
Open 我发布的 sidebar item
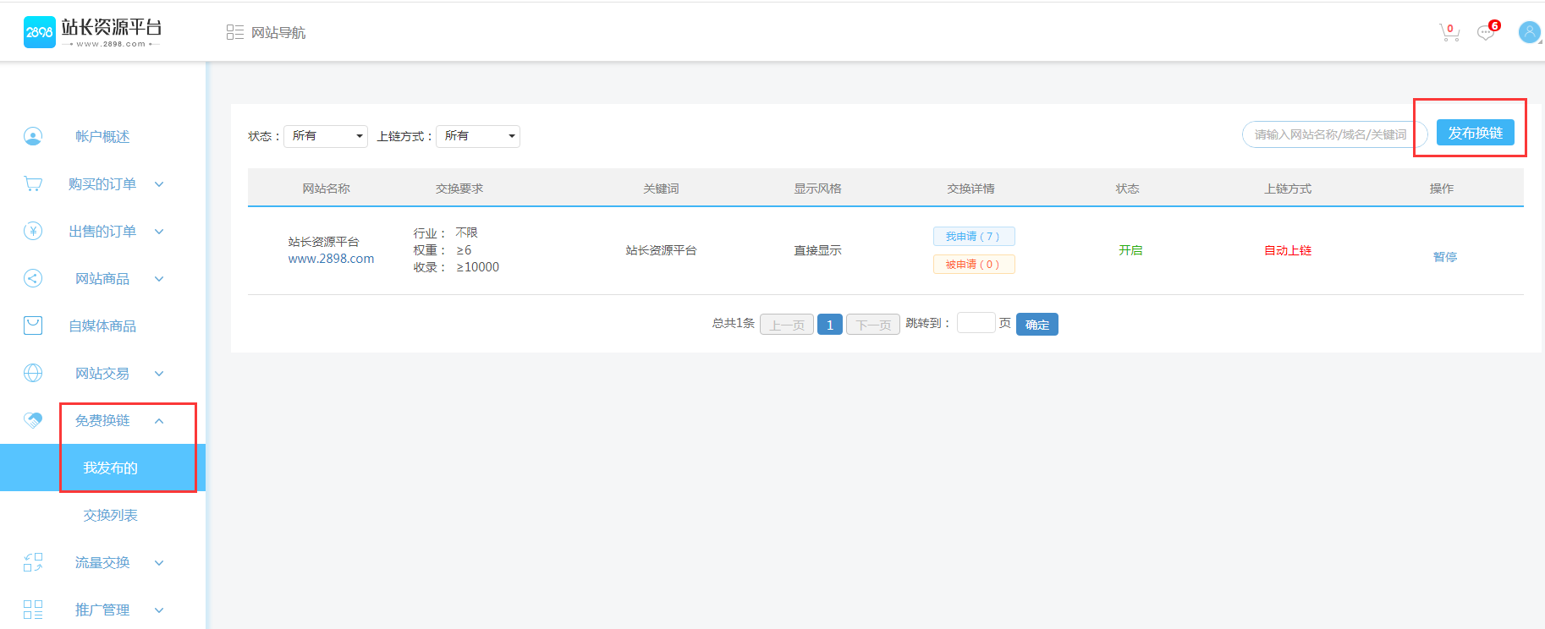click(x=110, y=468)
